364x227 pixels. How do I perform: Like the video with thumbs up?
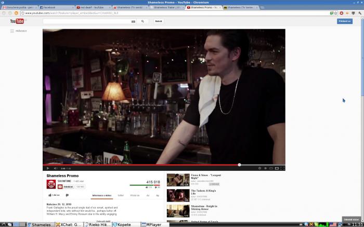[54, 195]
